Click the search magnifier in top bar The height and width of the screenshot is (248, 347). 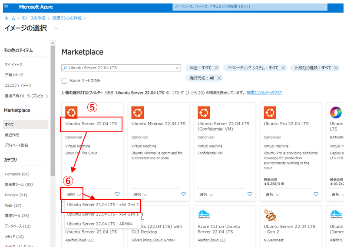[177, 7]
